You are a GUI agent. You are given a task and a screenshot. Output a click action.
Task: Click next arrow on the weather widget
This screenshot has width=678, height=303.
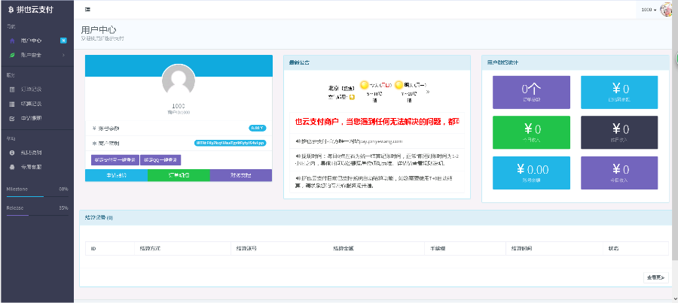(x=428, y=92)
